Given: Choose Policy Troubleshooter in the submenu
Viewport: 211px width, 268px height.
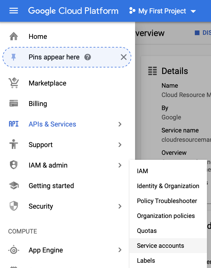Looking at the screenshot, I should coord(168,201).
